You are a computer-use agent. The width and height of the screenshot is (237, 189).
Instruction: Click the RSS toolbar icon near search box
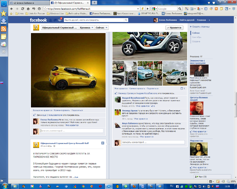216,9
